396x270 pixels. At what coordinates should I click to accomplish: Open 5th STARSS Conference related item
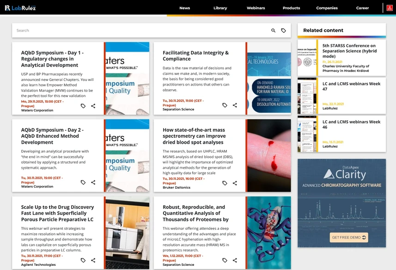click(349, 51)
